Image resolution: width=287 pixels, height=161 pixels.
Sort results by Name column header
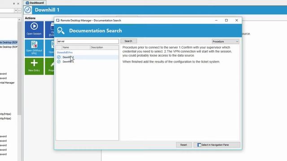click(x=76, y=47)
